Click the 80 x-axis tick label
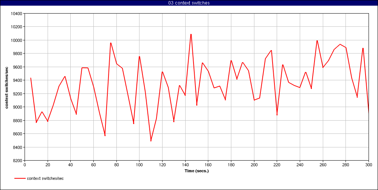 tap(116, 164)
